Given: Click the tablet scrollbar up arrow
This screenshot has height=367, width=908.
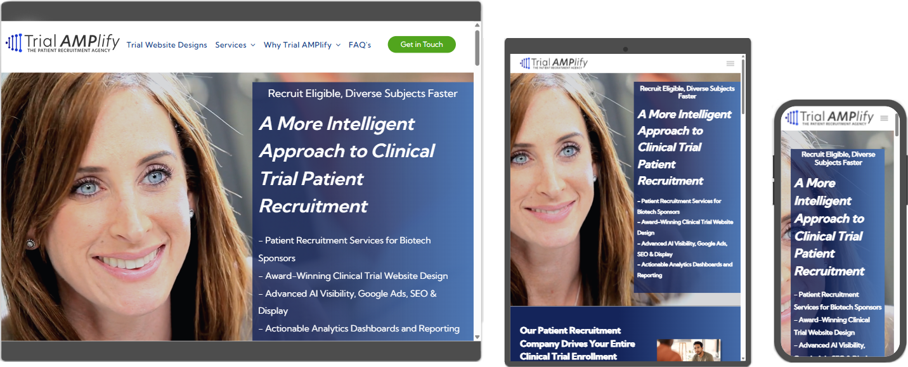Looking at the screenshot, I should tap(743, 57).
